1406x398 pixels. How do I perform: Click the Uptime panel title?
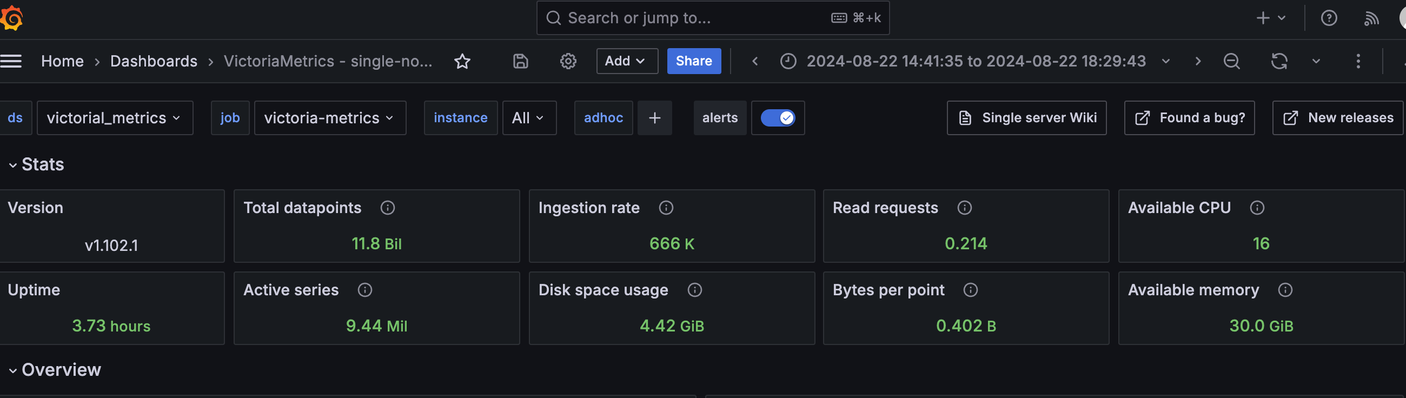tap(34, 290)
